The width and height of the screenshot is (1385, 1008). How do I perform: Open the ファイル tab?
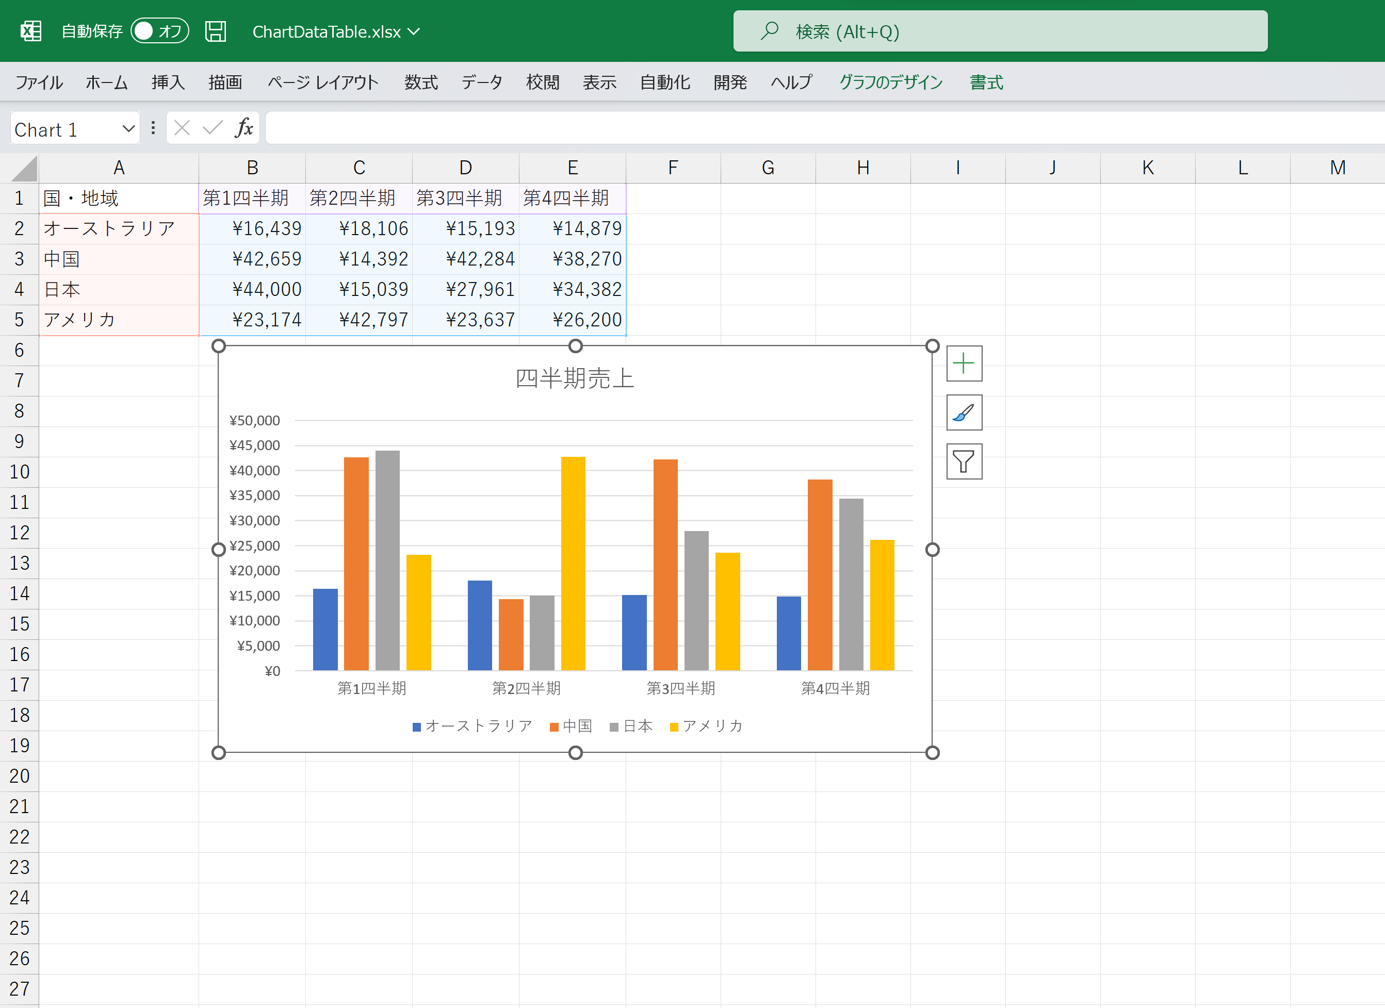coord(39,82)
